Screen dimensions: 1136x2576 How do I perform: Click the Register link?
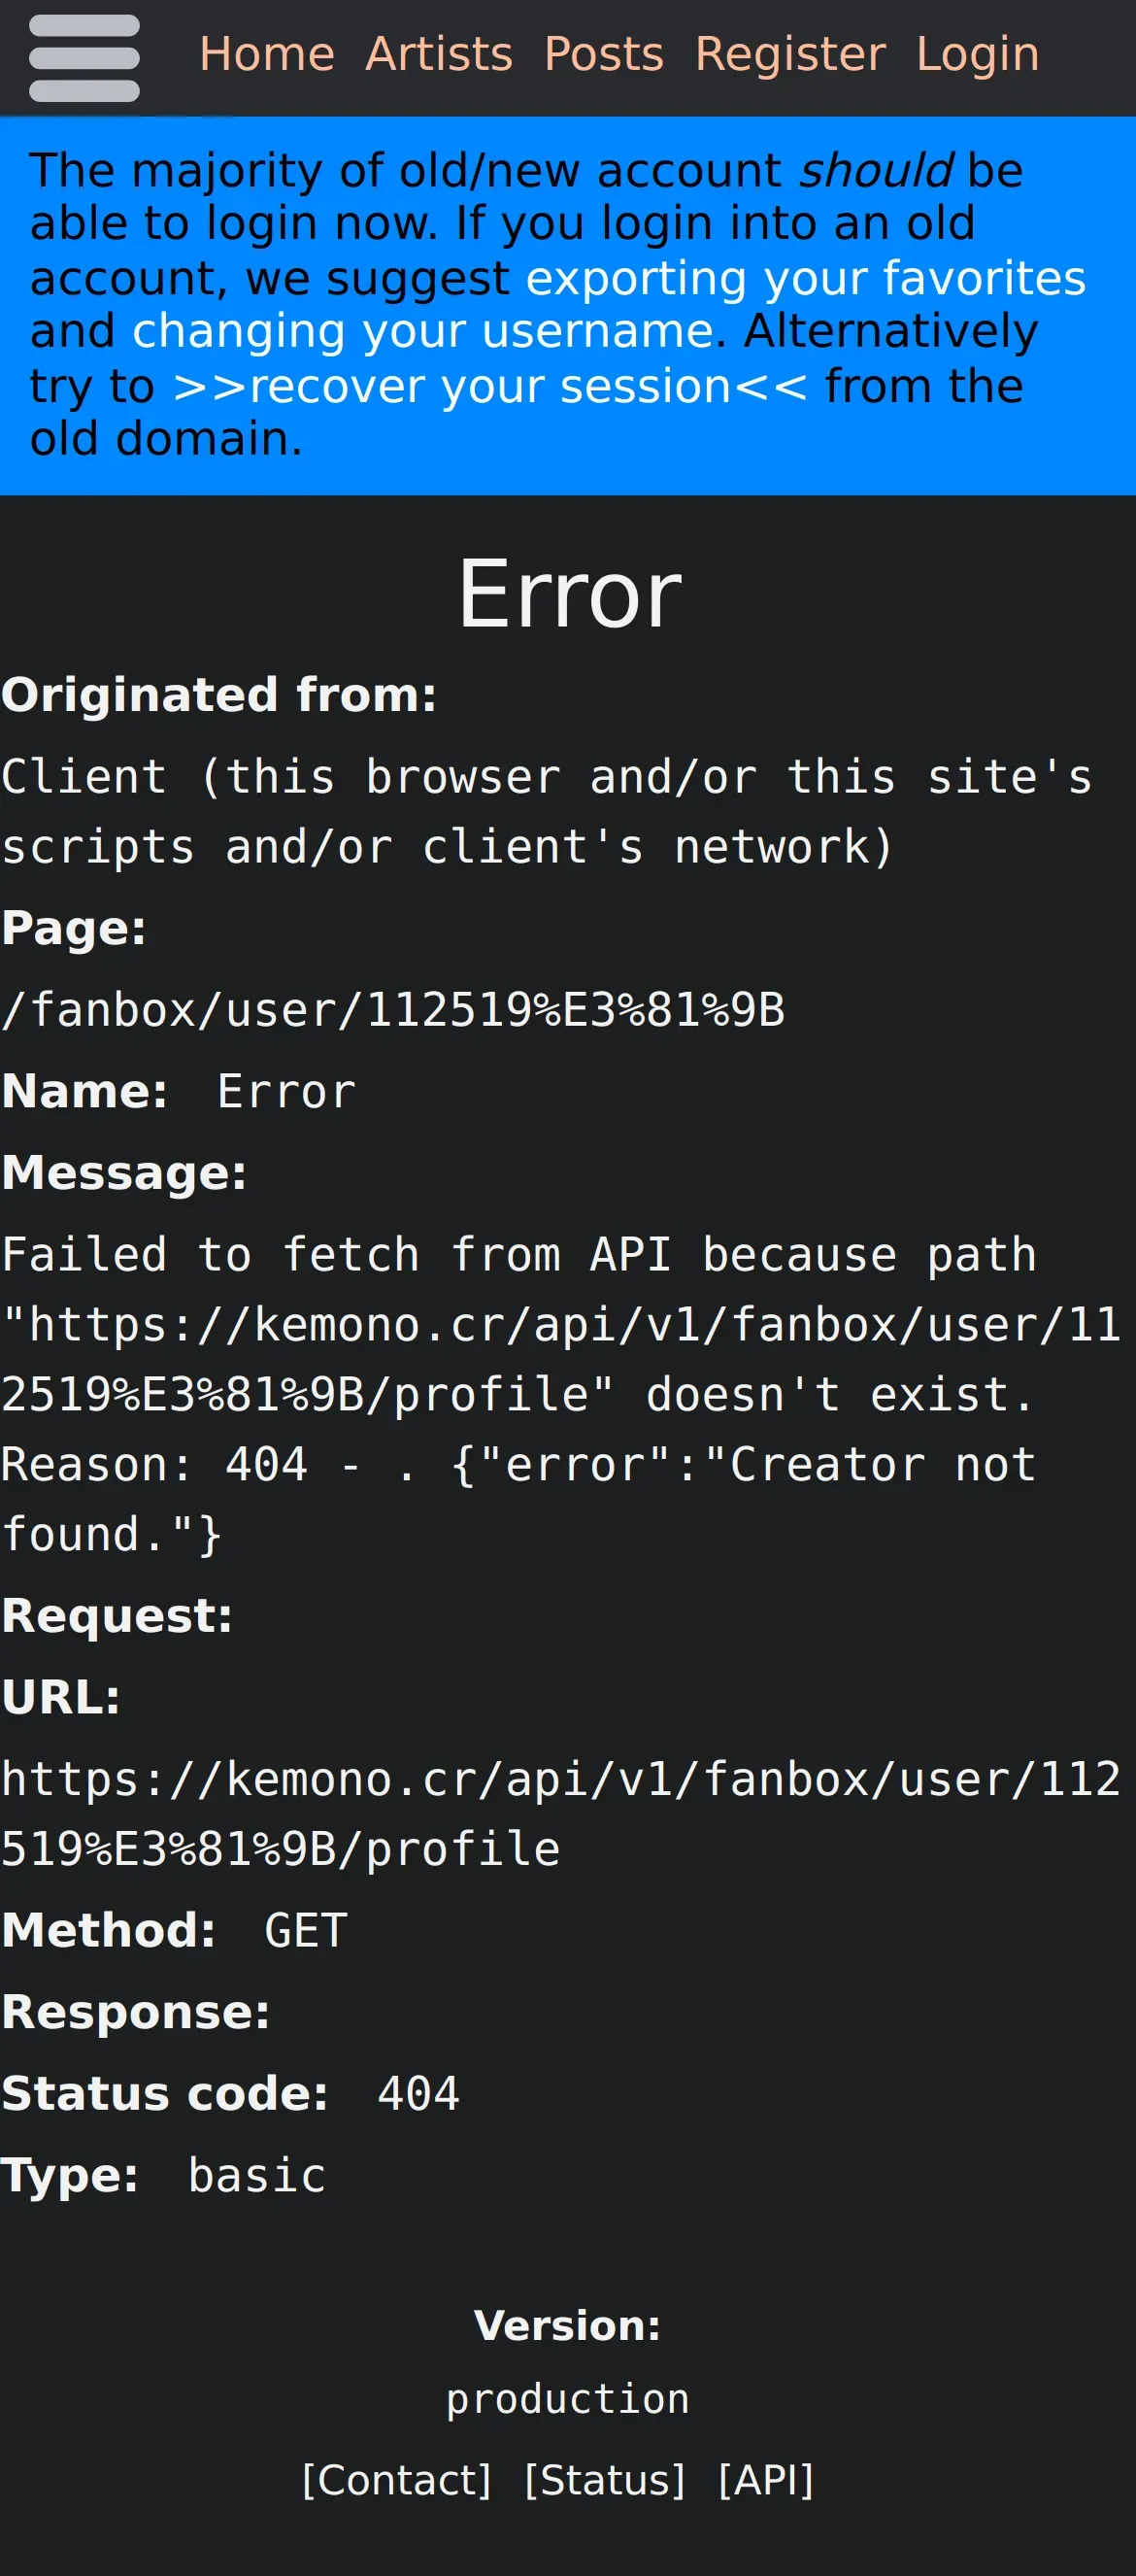pos(790,54)
